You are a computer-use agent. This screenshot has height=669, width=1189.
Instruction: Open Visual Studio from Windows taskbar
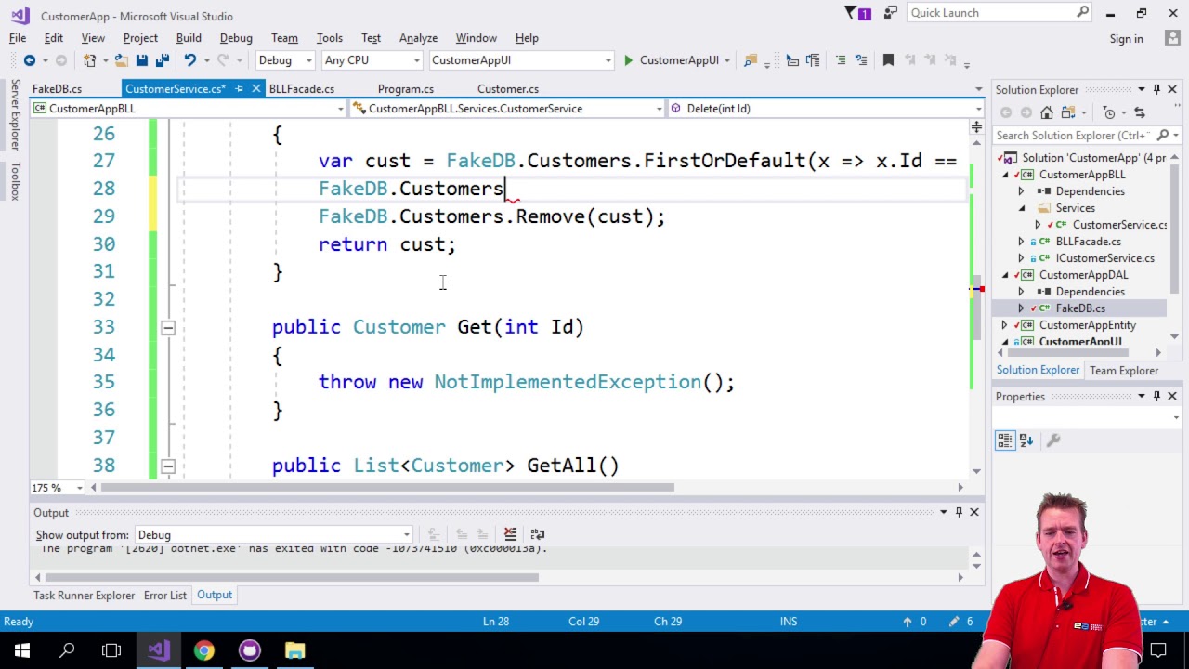click(x=158, y=649)
